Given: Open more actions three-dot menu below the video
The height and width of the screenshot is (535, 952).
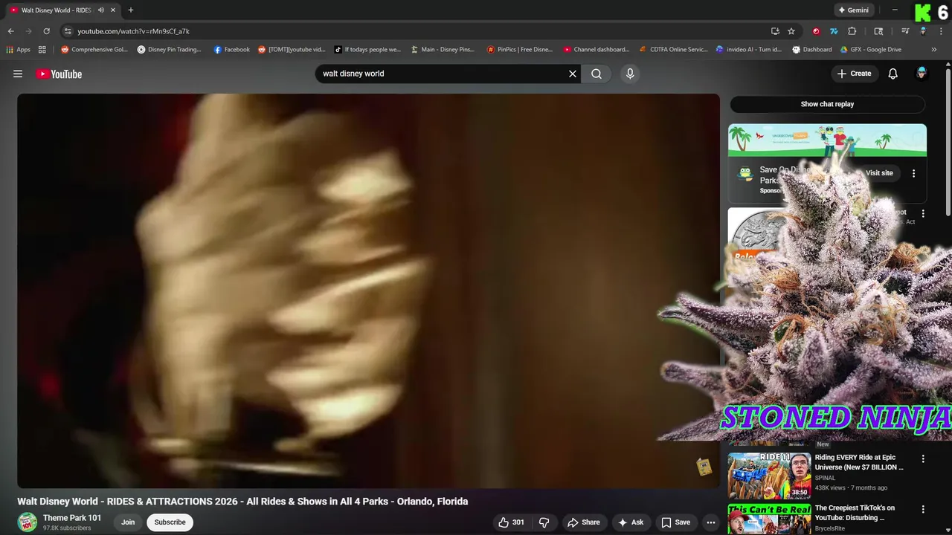Looking at the screenshot, I should click(x=711, y=522).
